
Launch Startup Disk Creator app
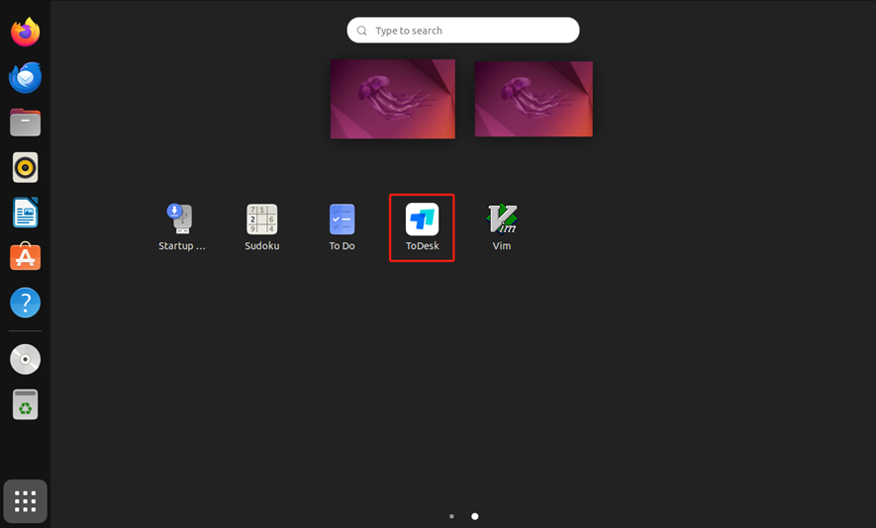click(x=182, y=226)
